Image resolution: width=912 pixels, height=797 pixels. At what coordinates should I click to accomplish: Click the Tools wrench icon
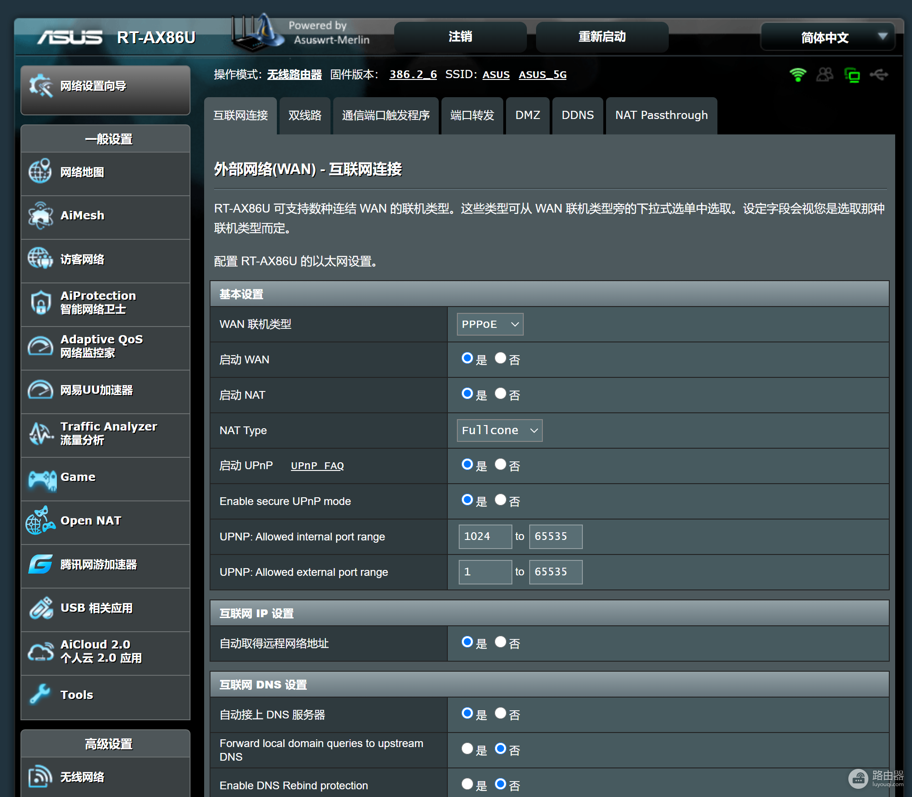click(x=40, y=694)
